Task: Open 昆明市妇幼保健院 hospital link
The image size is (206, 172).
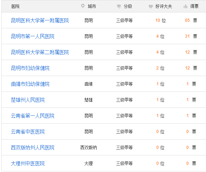Action: pyautogui.click(x=30, y=68)
